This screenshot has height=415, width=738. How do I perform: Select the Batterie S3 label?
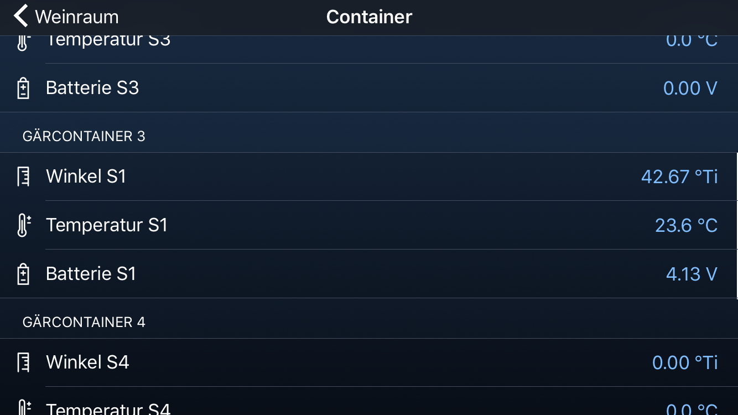pos(92,88)
